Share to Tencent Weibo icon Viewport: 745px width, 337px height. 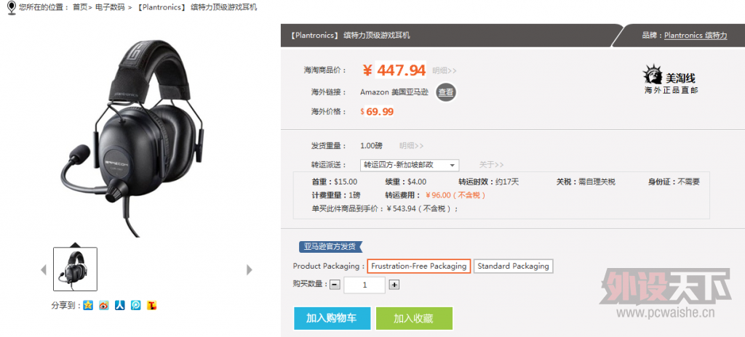pos(136,305)
